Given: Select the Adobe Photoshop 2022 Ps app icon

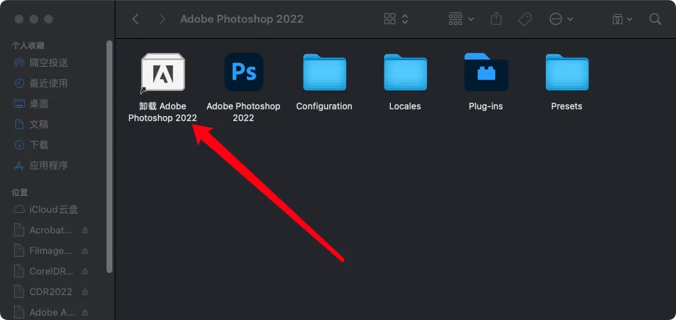Looking at the screenshot, I should [244, 72].
